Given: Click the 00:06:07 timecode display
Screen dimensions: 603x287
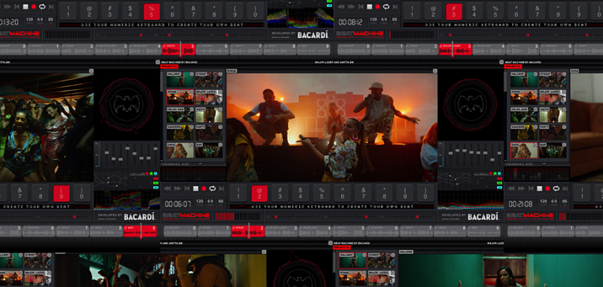Looking at the screenshot, I should 178,203.
